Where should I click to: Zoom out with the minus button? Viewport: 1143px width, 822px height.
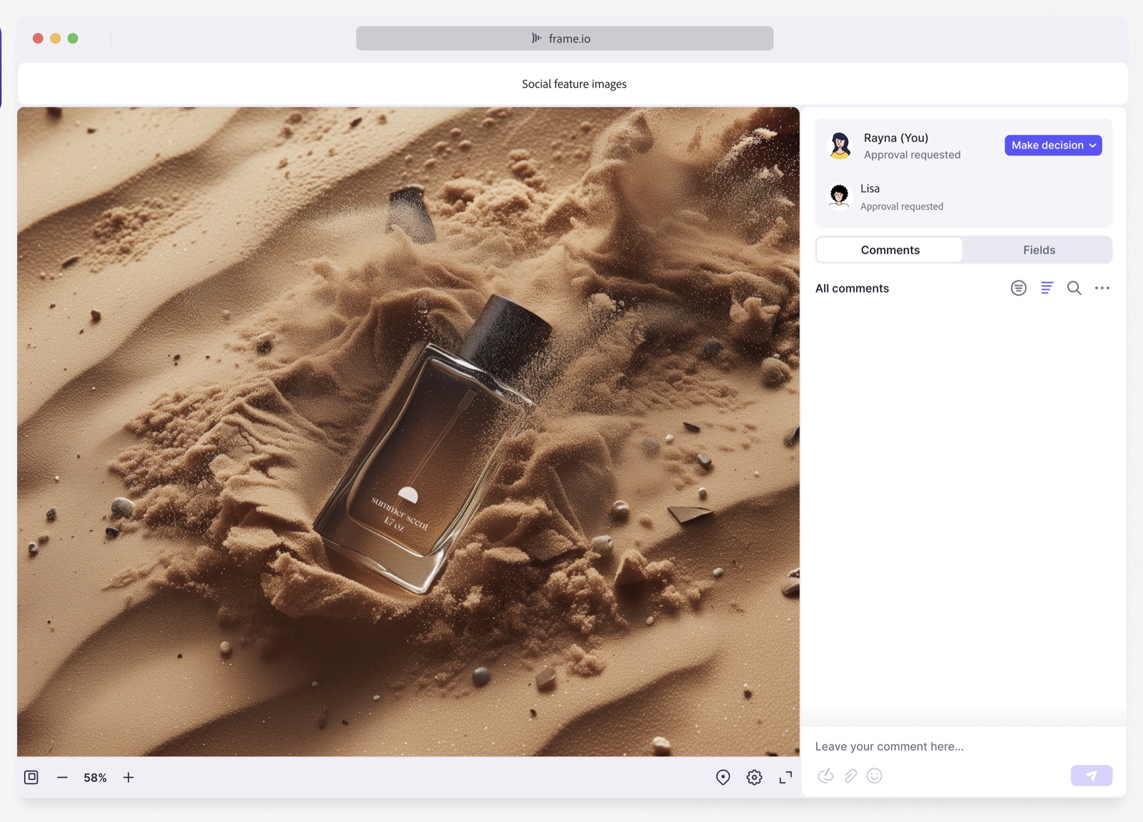click(x=62, y=777)
